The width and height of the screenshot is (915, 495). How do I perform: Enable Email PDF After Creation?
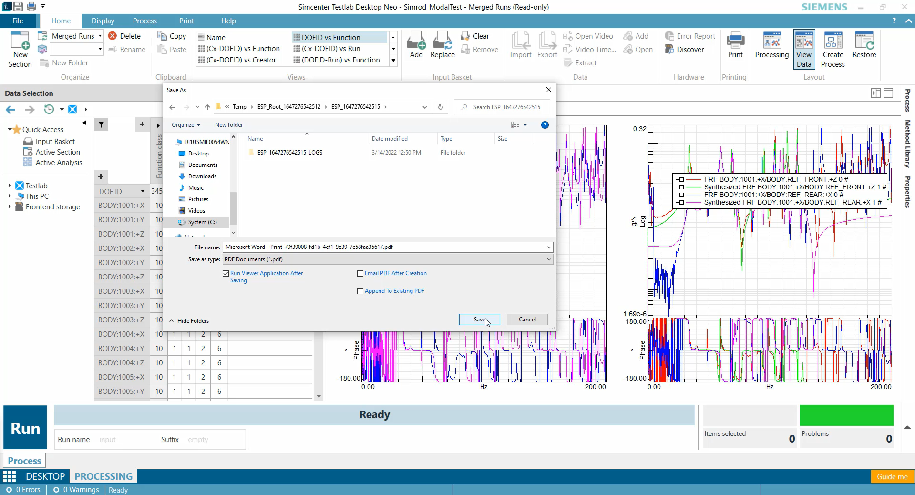360,274
